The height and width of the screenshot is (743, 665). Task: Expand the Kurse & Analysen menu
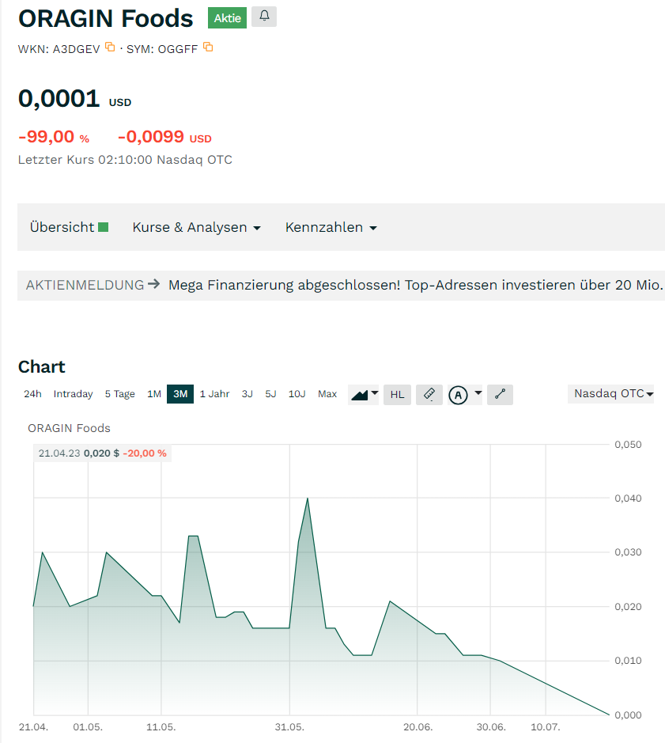(196, 227)
